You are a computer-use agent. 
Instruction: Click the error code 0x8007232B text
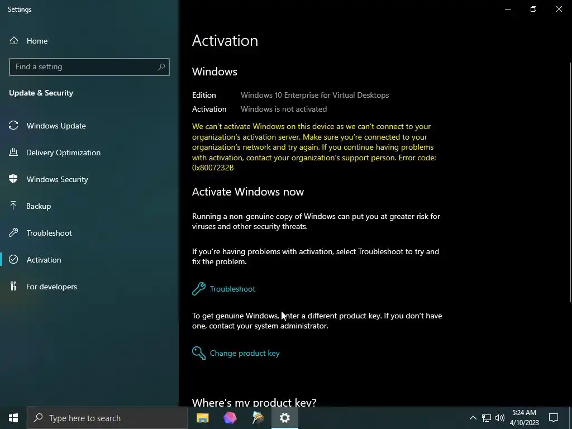[x=213, y=168]
